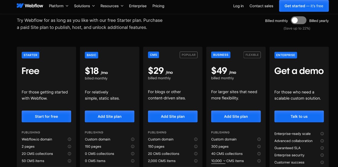Open info icon for 10,000 CMS items
Viewport: 338px width, 167px height.
(259, 161)
